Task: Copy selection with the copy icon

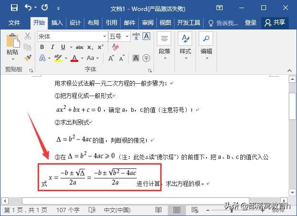Action: tap(28, 47)
